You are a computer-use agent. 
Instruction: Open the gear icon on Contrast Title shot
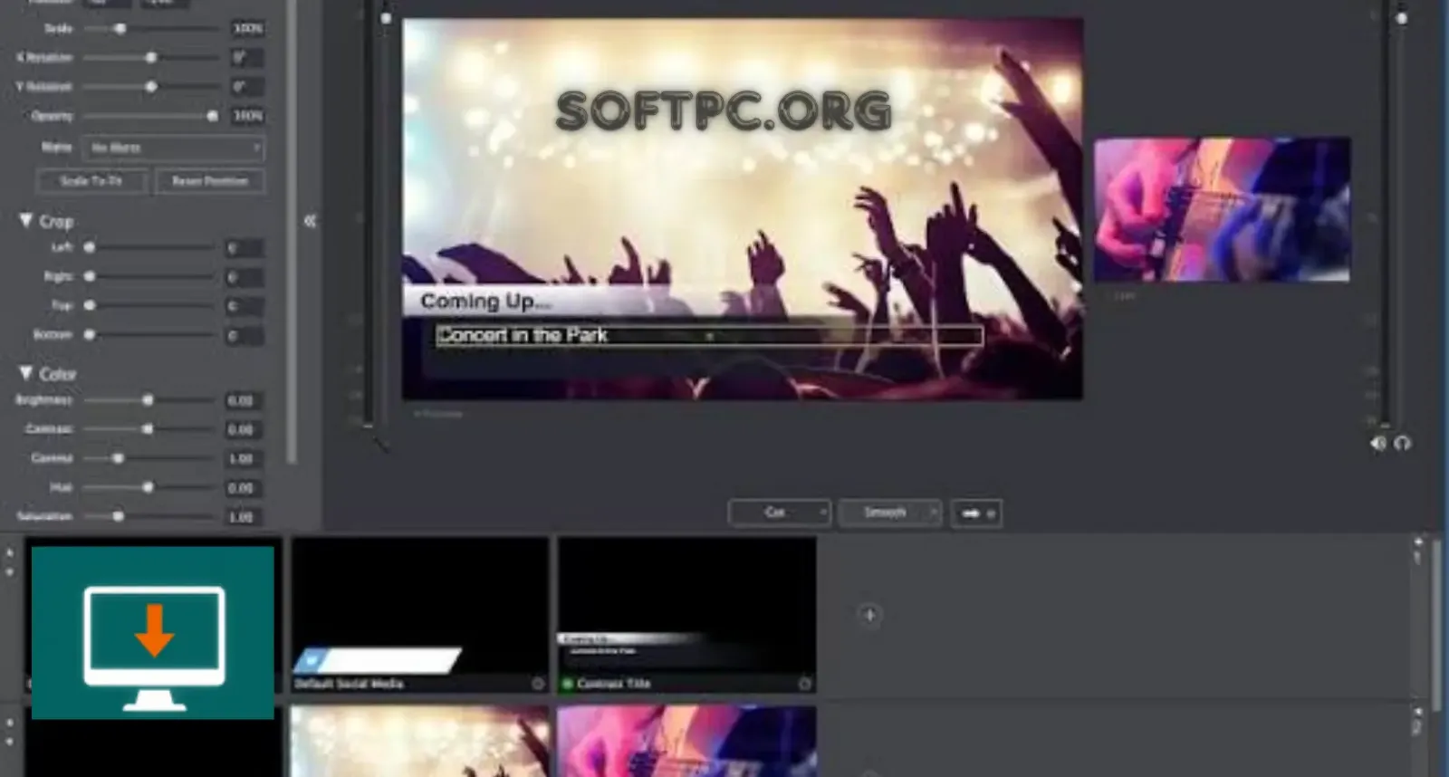coord(804,684)
